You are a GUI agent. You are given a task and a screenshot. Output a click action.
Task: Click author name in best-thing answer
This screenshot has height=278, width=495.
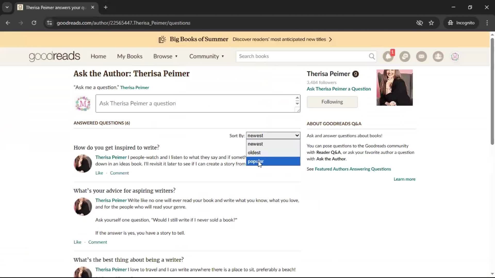click(x=111, y=270)
